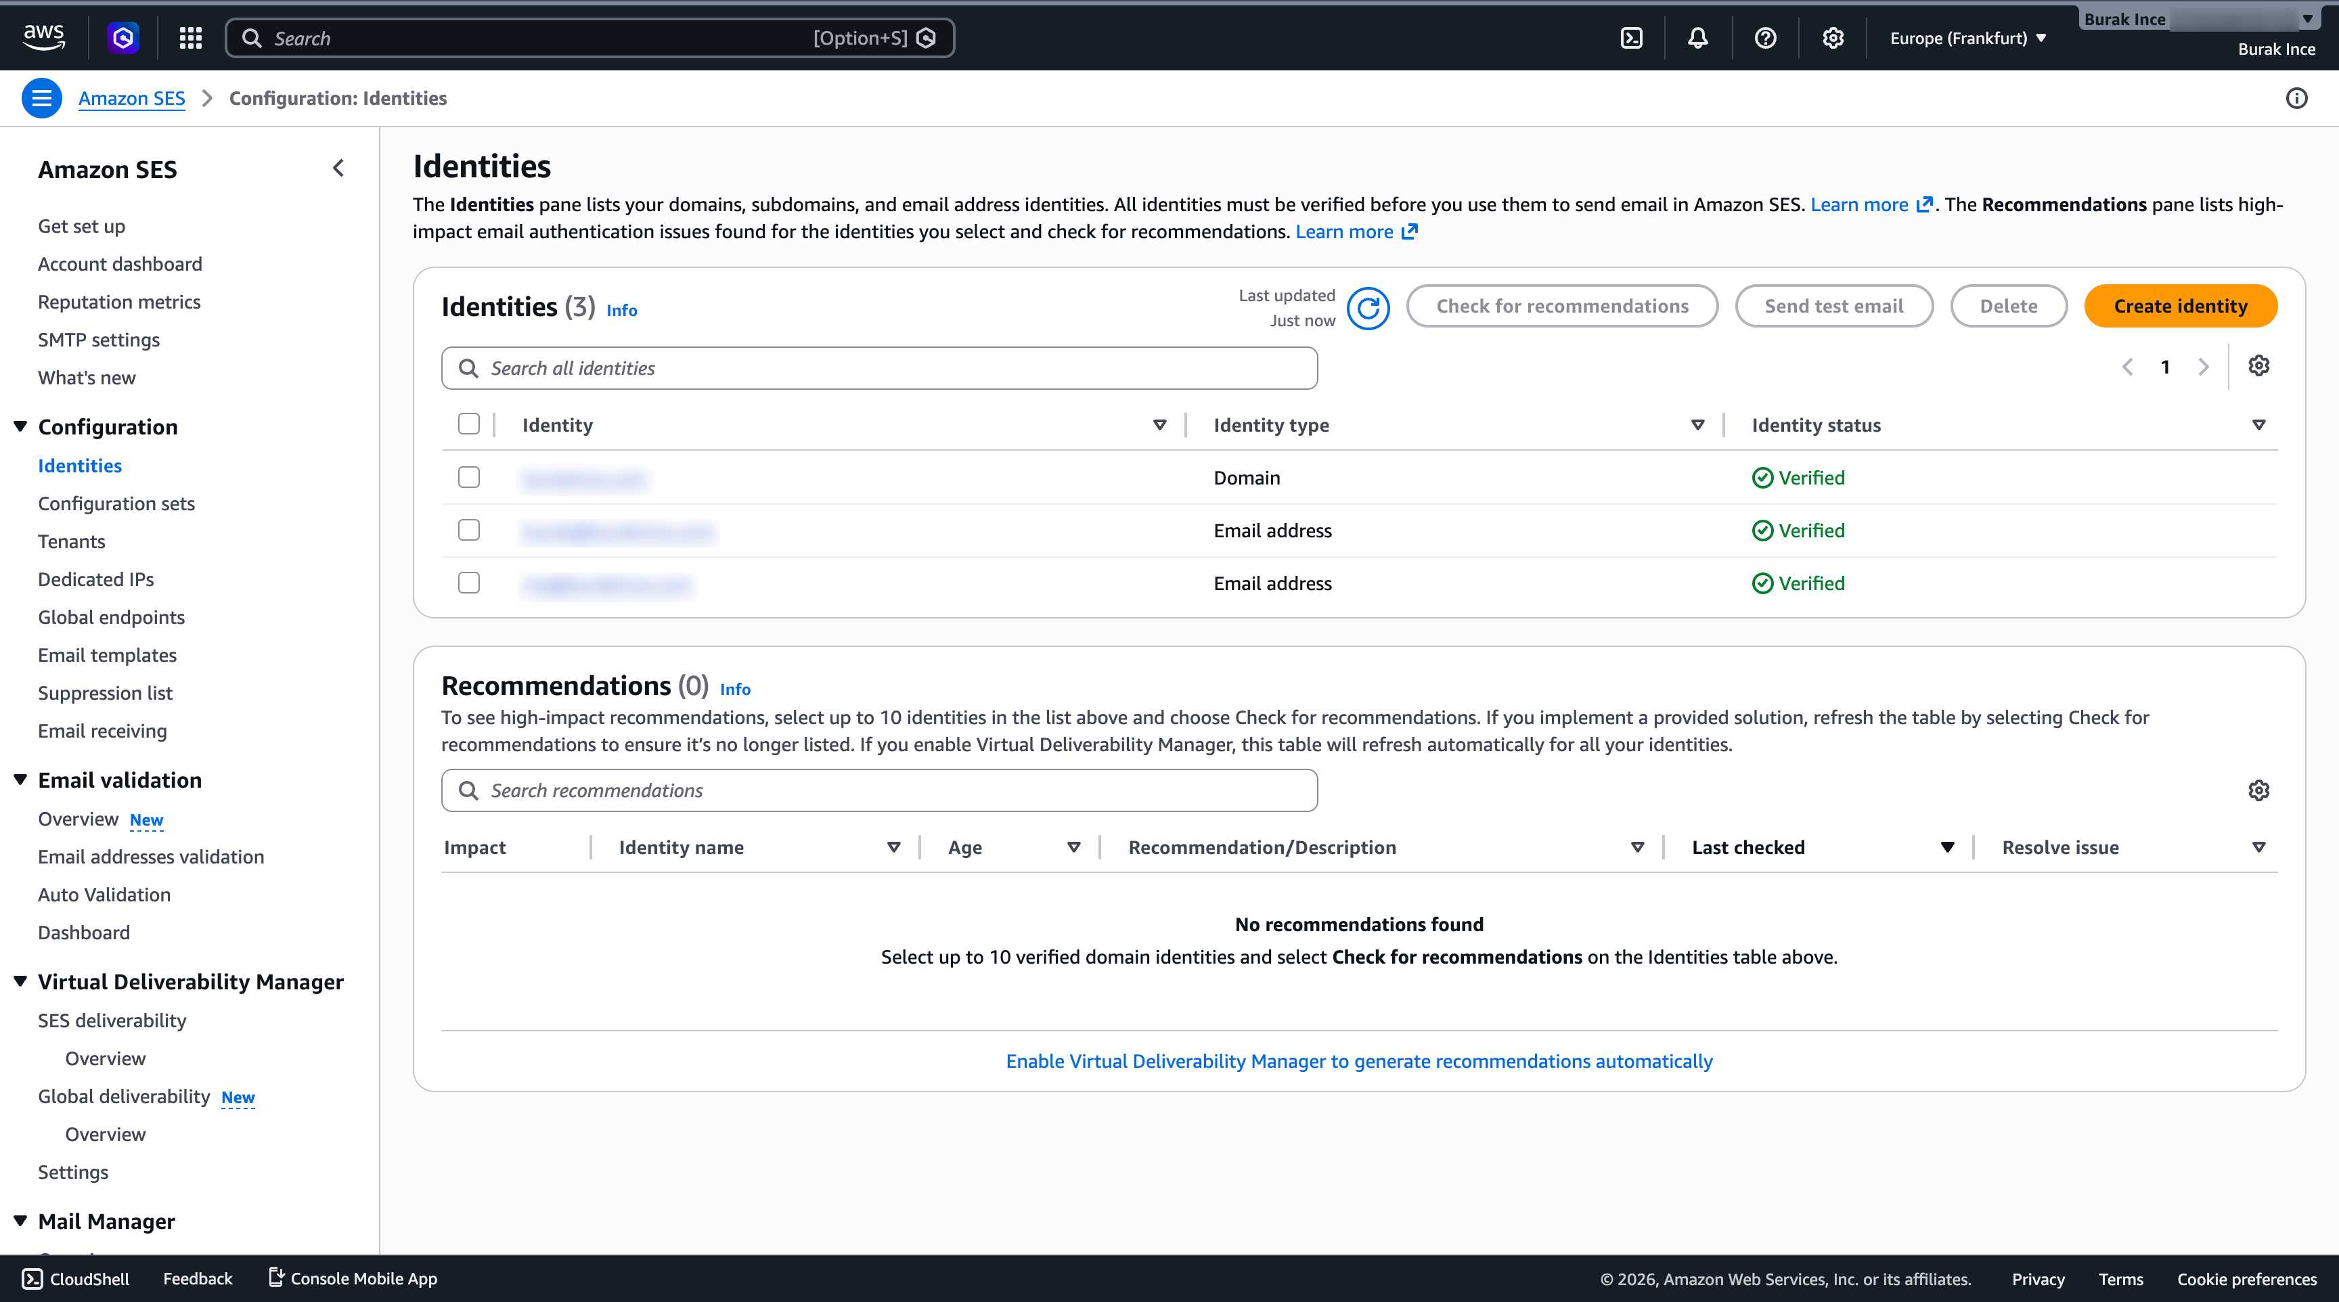Image resolution: width=2339 pixels, height=1302 pixels.
Task: Sort by the Identity column arrow
Action: 1159,425
